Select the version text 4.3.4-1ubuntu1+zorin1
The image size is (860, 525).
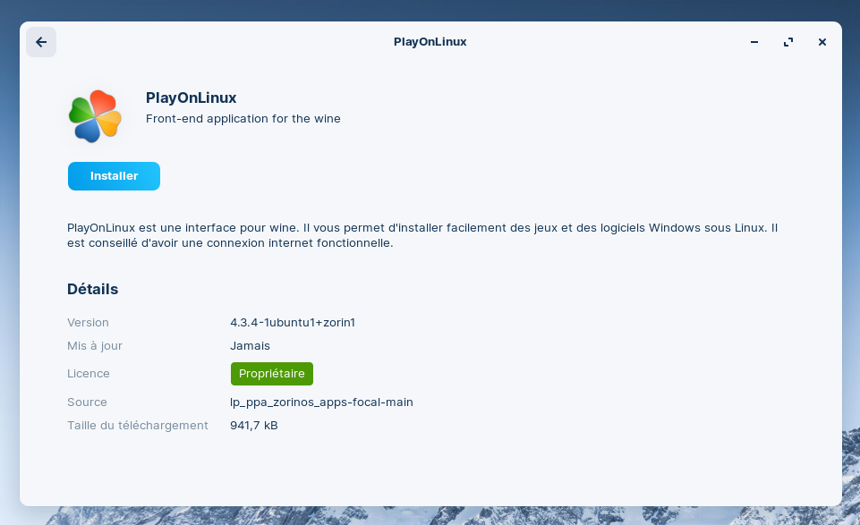tap(293, 322)
